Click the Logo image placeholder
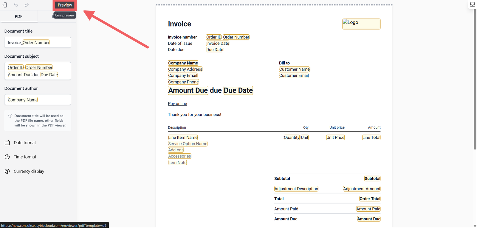 point(361,24)
